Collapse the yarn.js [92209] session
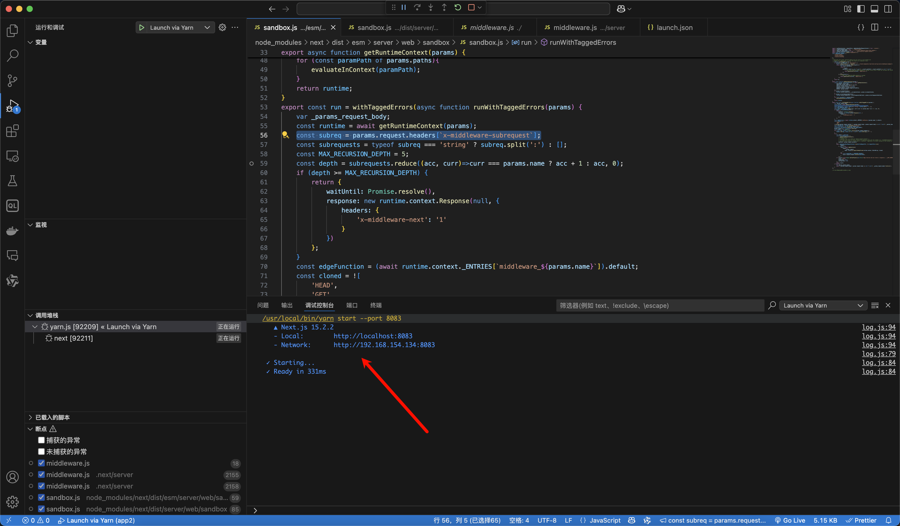Viewport: 900px width, 526px height. (35, 327)
